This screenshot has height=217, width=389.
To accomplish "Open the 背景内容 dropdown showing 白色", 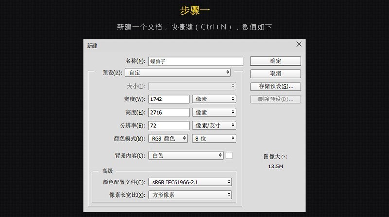I will 186,155.
